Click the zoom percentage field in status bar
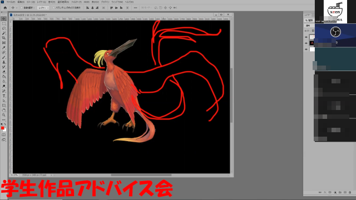The width and height of the screenshot is (356, 200). point(15,175)
